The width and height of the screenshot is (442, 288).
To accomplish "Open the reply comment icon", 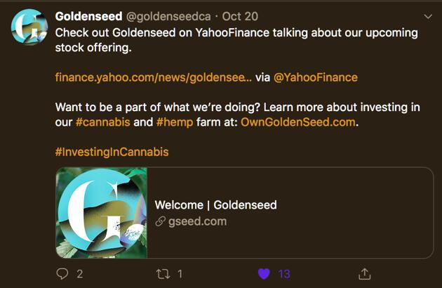I will click(62, 273).
